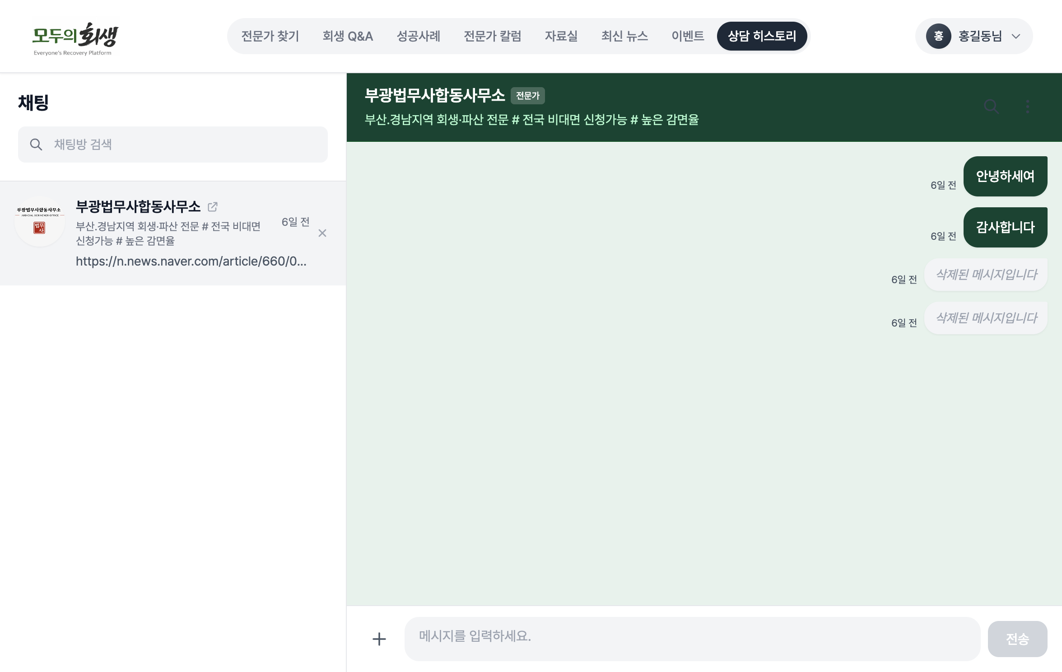Click the plus icon to attach a file

pyautogui.click(x=378, y=639)
